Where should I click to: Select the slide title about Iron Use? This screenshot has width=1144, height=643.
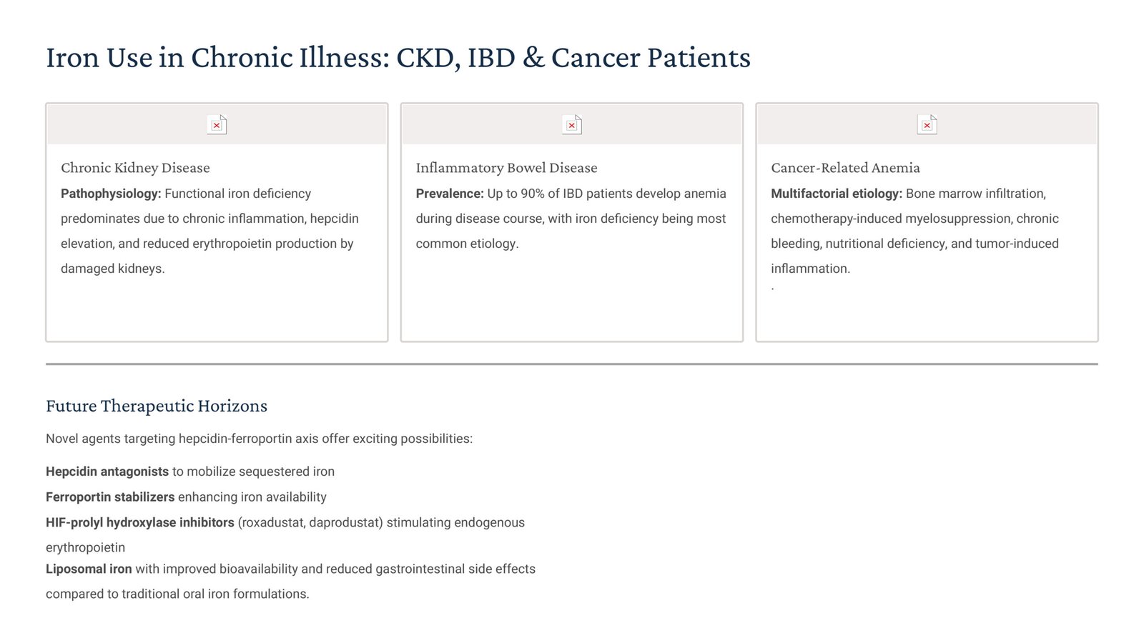tap(398, 57)
